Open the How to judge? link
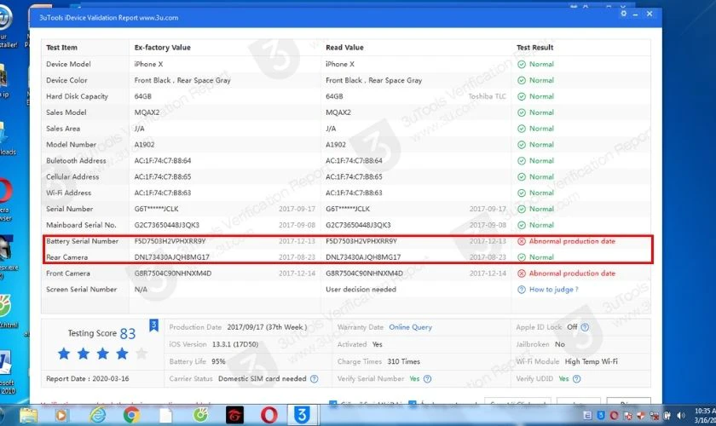 point(553,290)
